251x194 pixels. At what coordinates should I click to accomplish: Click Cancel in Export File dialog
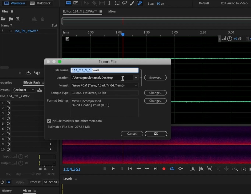132,134
